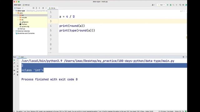Screen dimensions: 200x112
Task: Click the print(round(a)) line in editor
Action: click(x=72, y=26)
